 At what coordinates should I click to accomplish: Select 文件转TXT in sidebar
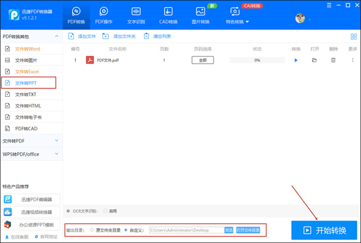pyautogui.click(x=31, y=94)
